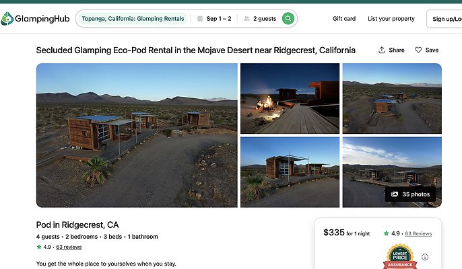Go to List your property
Screen dimensions: 462x269
pos(391,19)
